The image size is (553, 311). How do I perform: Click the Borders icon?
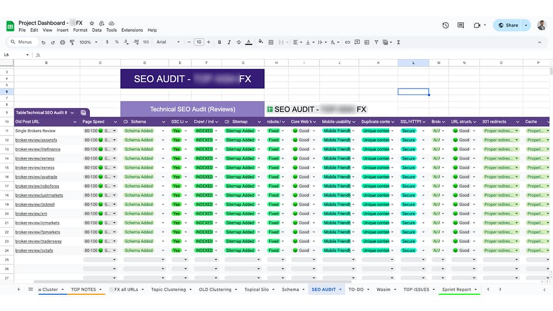pyautogui.click(x=270, y=42)
